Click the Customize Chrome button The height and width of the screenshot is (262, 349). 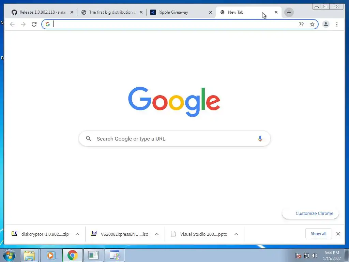coord(310,214)
